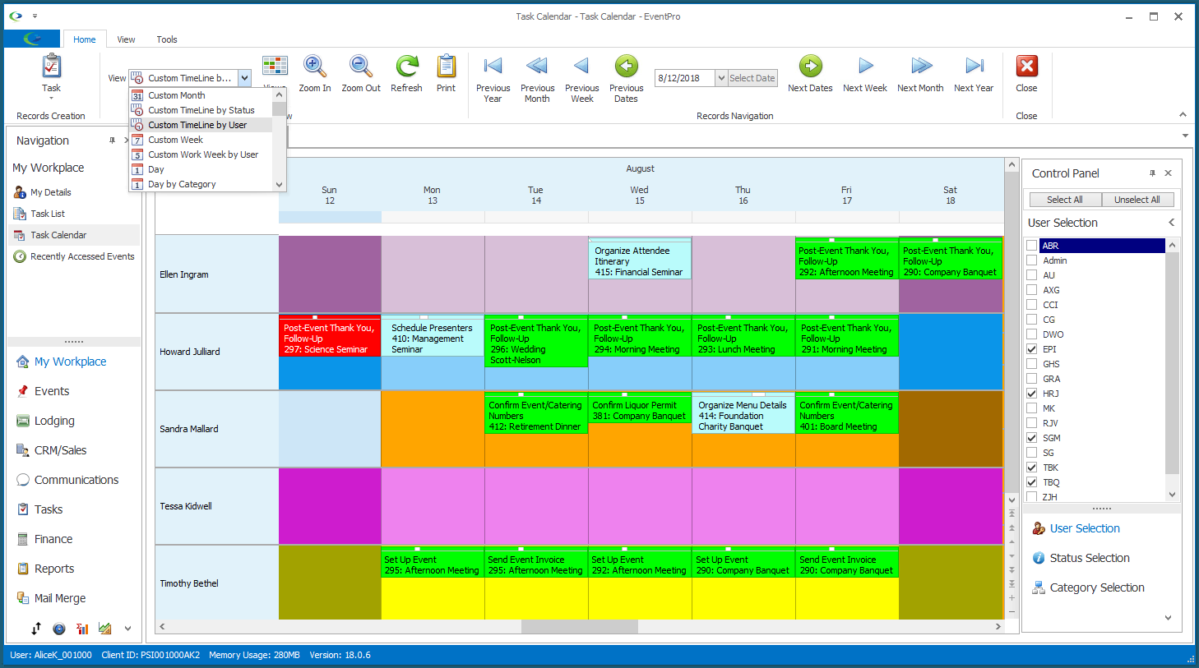This screenshot has height=668, width=1199.
Task: Check the ABR user checkbox
Action: pos(1031,246)
